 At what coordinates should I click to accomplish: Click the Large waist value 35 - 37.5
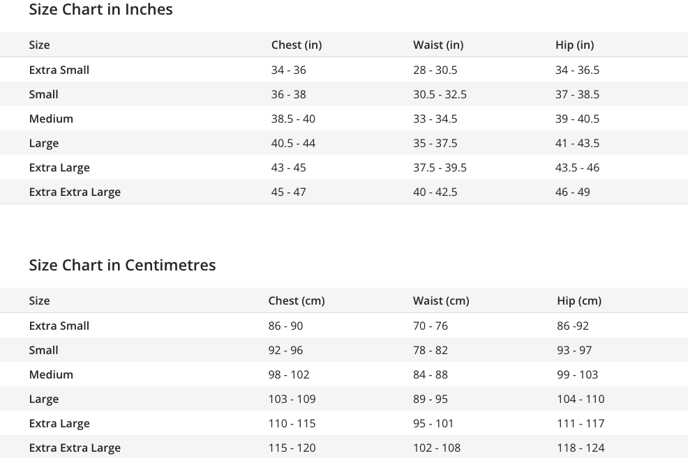point(435,144)
